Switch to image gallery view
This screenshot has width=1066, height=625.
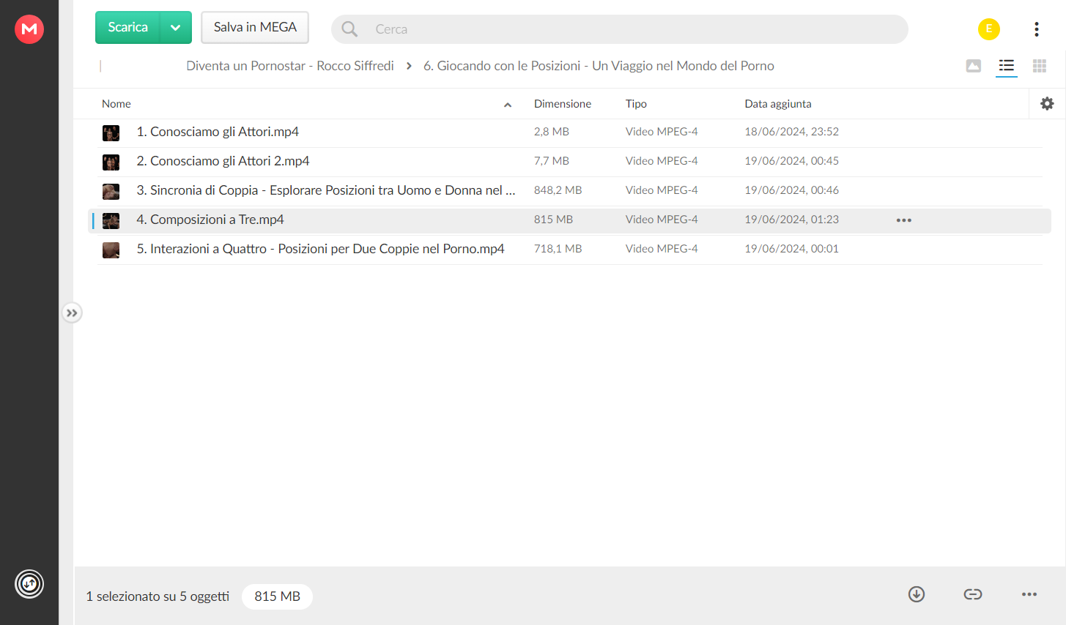(974, 66)
